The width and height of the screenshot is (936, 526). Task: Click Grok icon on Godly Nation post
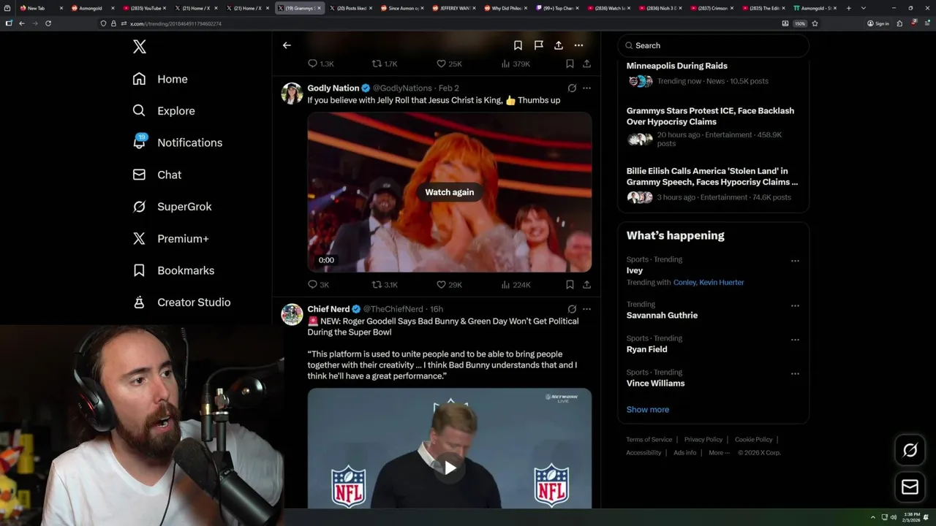pos(572,88)
